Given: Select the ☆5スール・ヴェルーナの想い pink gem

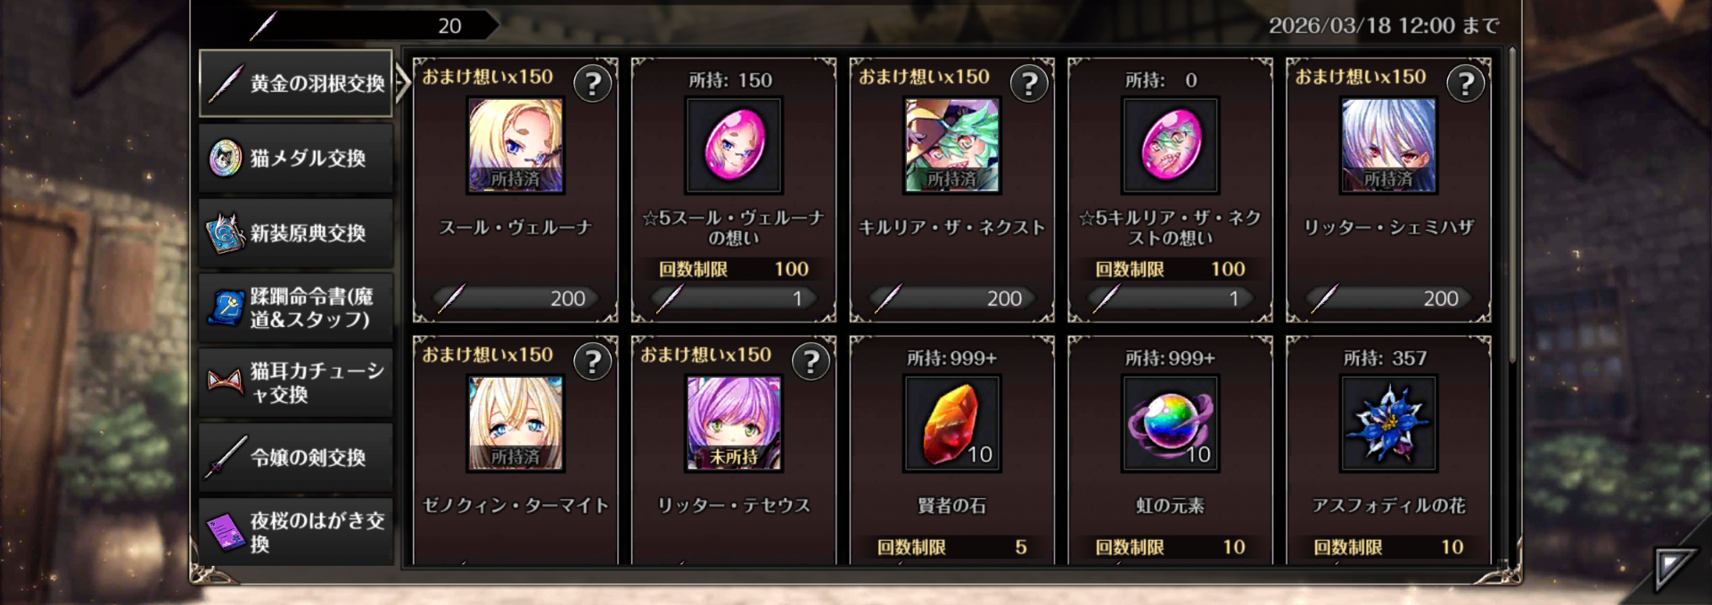Looking at the screenshot, I should tap(734, 145).
